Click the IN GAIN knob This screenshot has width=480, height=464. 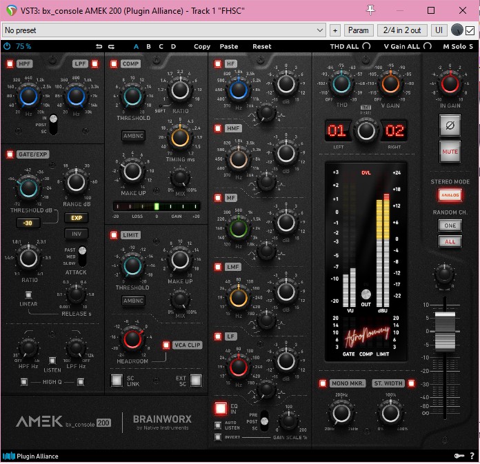(450, 83)
